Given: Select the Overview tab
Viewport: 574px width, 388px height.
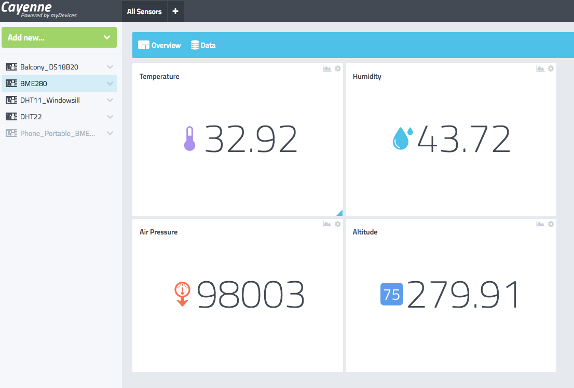Looking at the screenshot, I should pyautogui.click(x=160, y=45).
